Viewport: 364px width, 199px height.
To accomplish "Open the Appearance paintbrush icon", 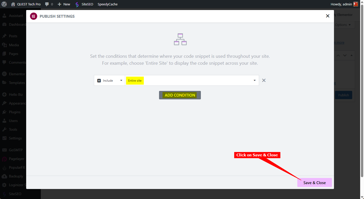I will (x=4, y=103).
